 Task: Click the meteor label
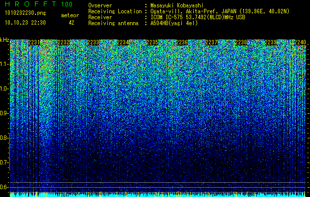[x=70, y=15]
